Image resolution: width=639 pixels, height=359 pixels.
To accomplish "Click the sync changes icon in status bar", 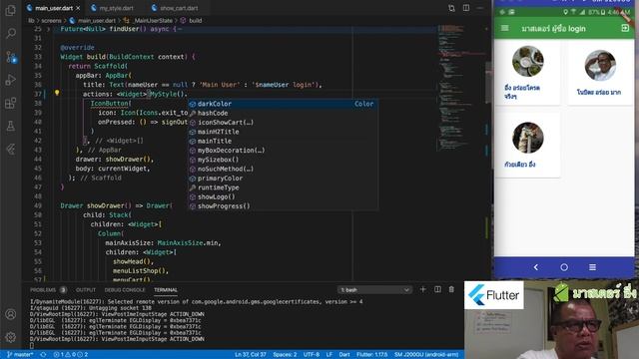I will pyautogui.click(x=43, y=355).
